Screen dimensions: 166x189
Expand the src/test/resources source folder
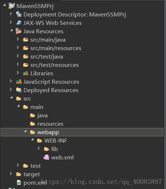pyautogui.click(x=18, y=64)
